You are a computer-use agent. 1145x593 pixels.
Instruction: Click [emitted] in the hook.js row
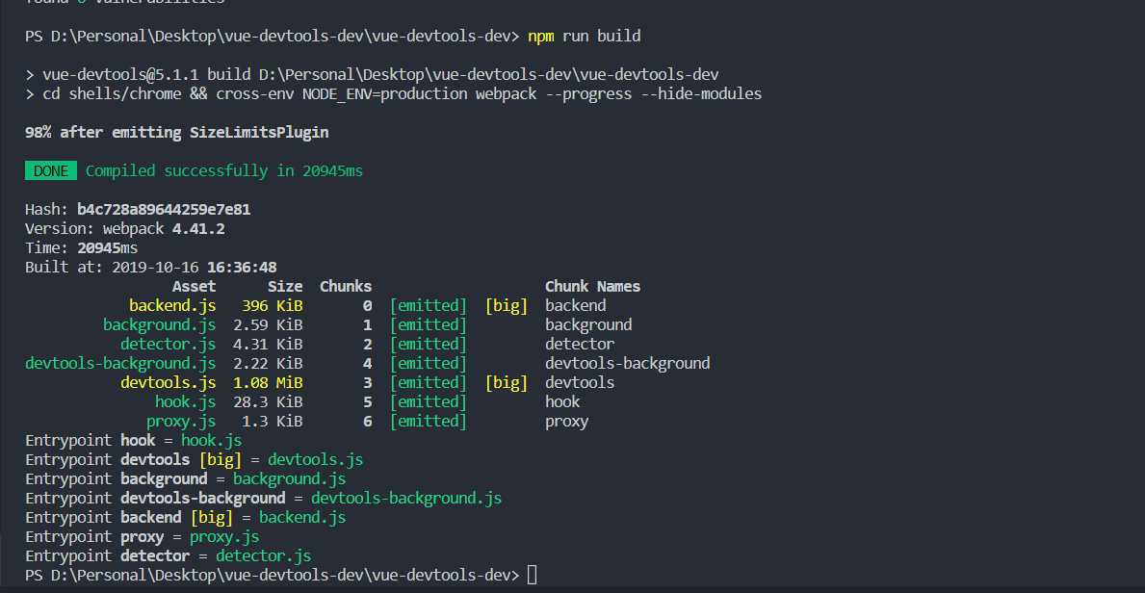click(428, 401)
